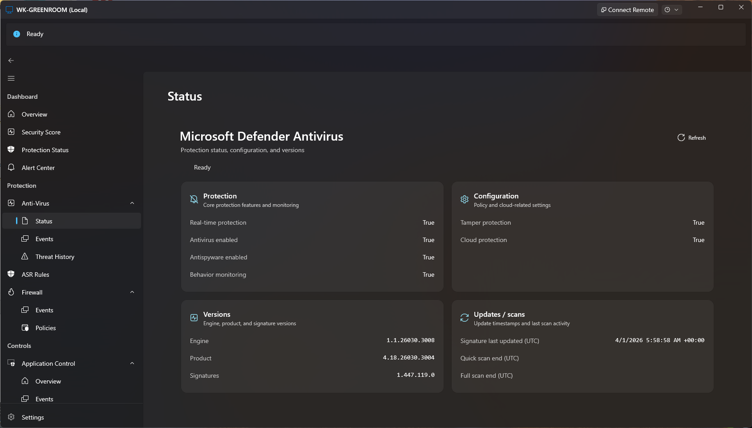The width and height of the screenshot is (752, 428).
Task: Collapse the Application Control section
Action: pos(132,363)
